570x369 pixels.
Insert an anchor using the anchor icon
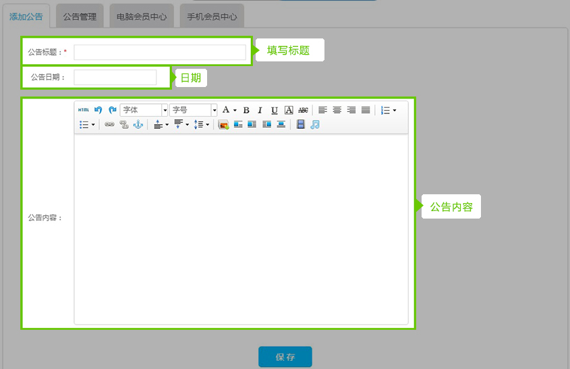point(138,125)
